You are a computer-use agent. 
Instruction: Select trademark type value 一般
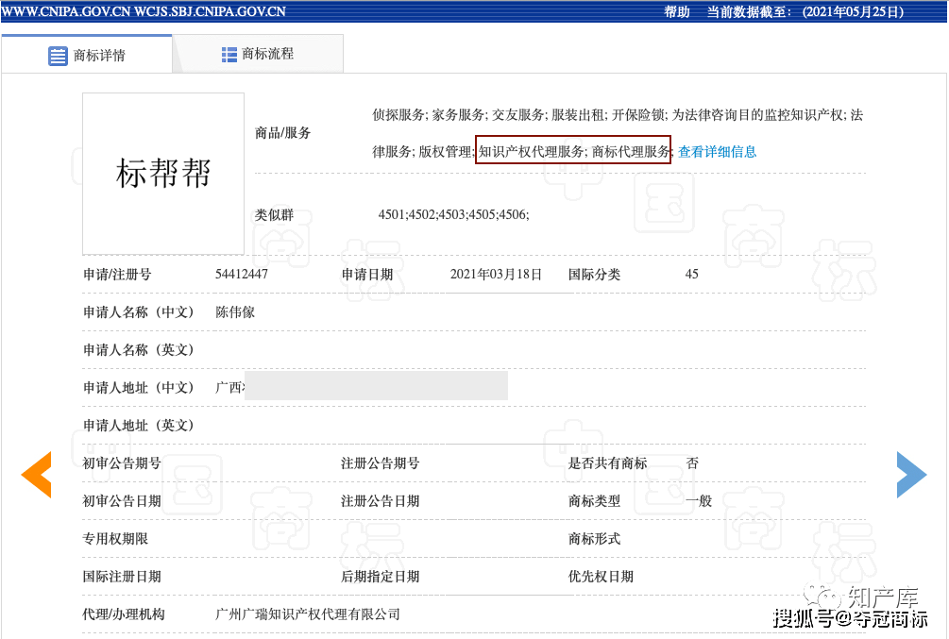[x=699, y=501]
